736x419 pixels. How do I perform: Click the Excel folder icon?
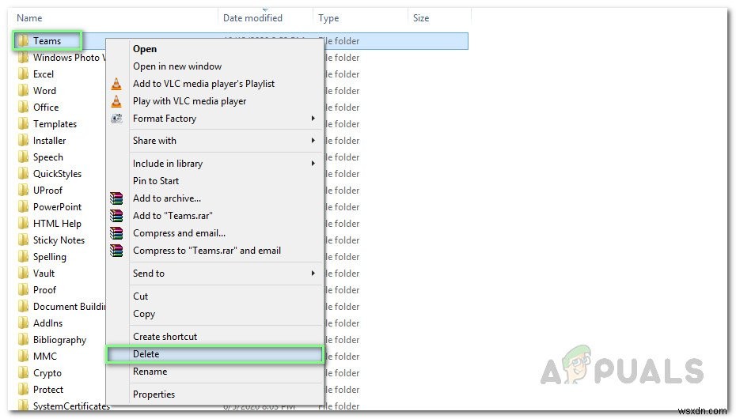[23, 74]
